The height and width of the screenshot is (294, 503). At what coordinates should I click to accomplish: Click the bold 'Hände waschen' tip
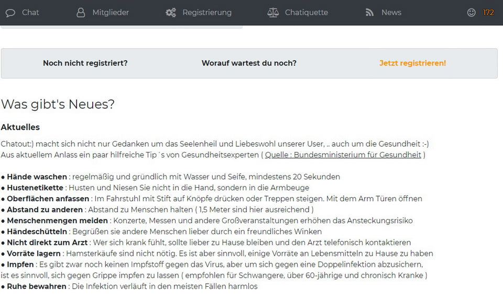click(37, 177)
